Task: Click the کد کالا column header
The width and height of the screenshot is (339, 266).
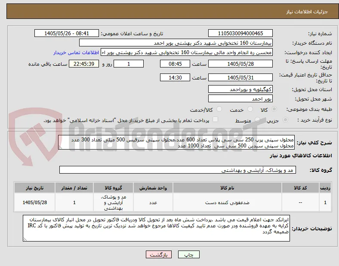Action: coord(300,188)
